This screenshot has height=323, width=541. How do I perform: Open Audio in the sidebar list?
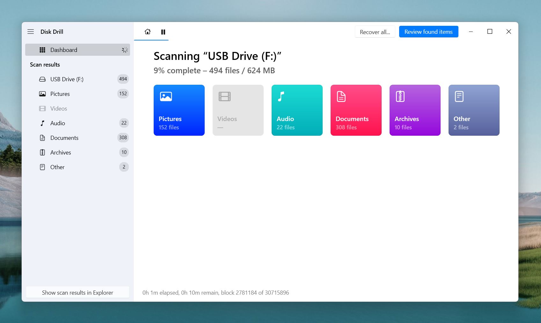tap(77, 123)
